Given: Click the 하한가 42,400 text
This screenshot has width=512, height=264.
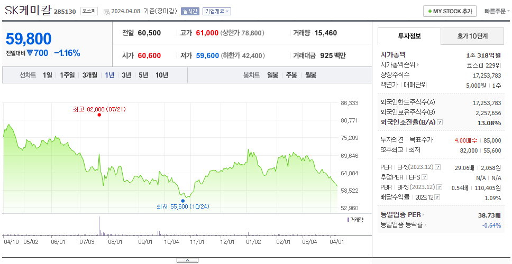Looking at the screenshot, I should click(243, 56).
